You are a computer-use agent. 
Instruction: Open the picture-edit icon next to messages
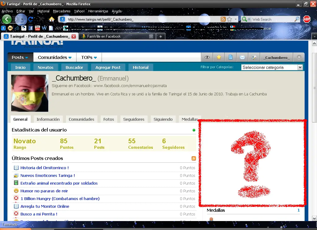pos(254,57)
